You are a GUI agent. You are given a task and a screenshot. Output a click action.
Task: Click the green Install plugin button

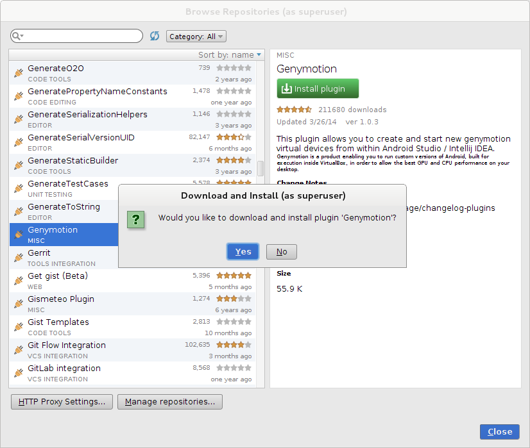(x=318, y=88)
